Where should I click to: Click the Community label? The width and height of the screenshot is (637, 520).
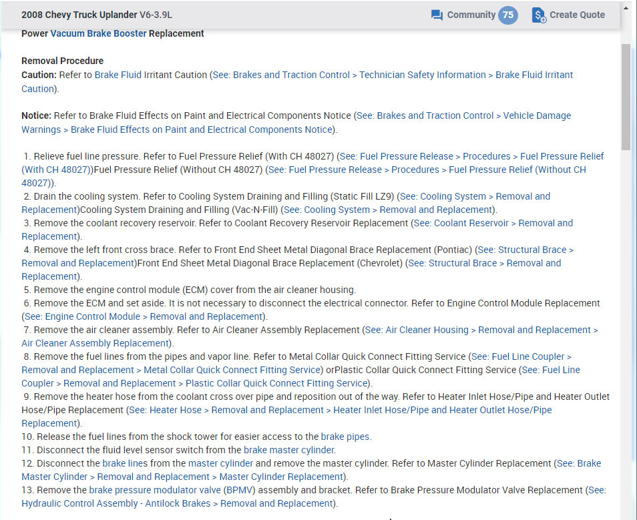tap(471, 15)
